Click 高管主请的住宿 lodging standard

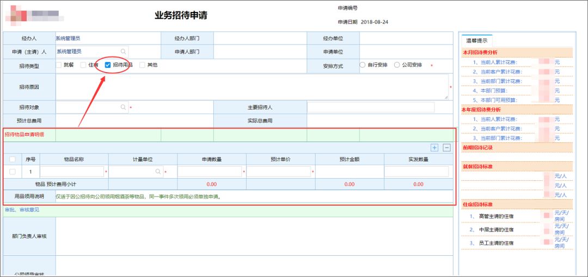click(496, 216)
